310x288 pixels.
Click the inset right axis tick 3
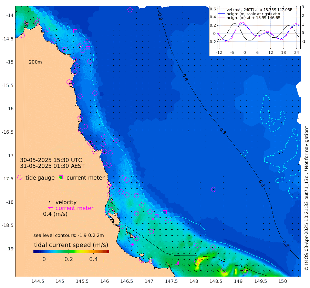coord(303,7)
